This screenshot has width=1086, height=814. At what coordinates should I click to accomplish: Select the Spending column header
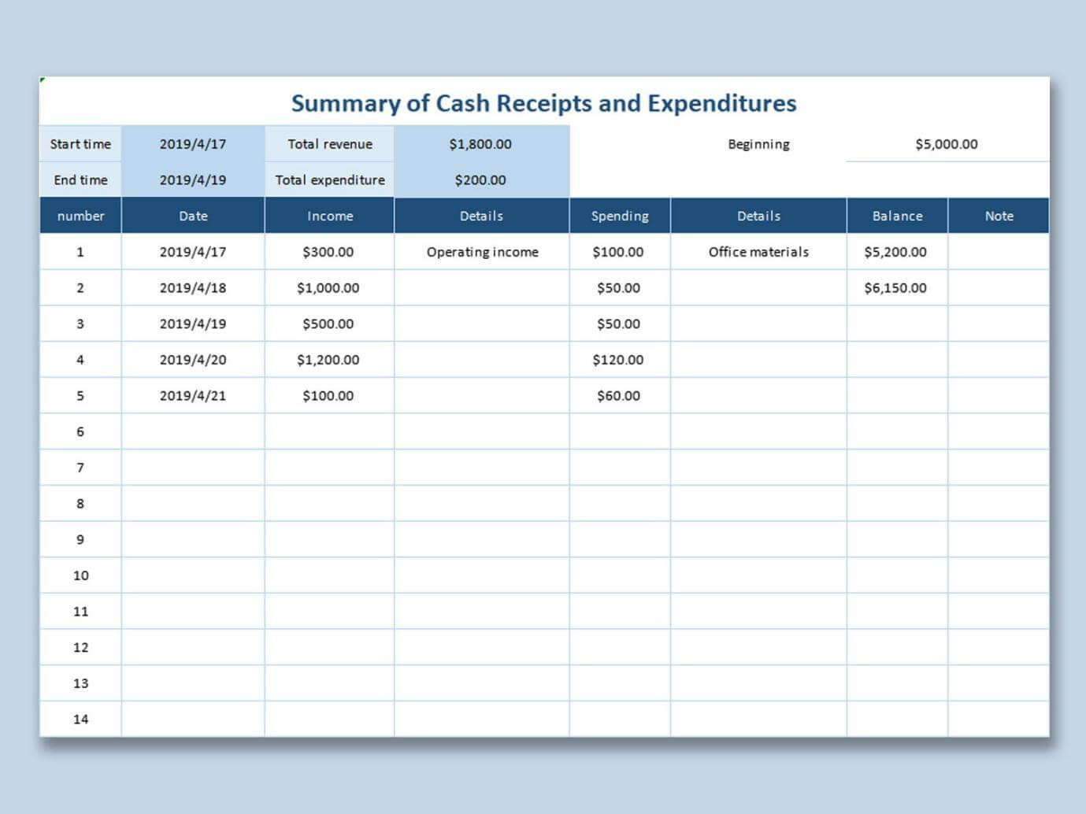click(x=619, y=215)
